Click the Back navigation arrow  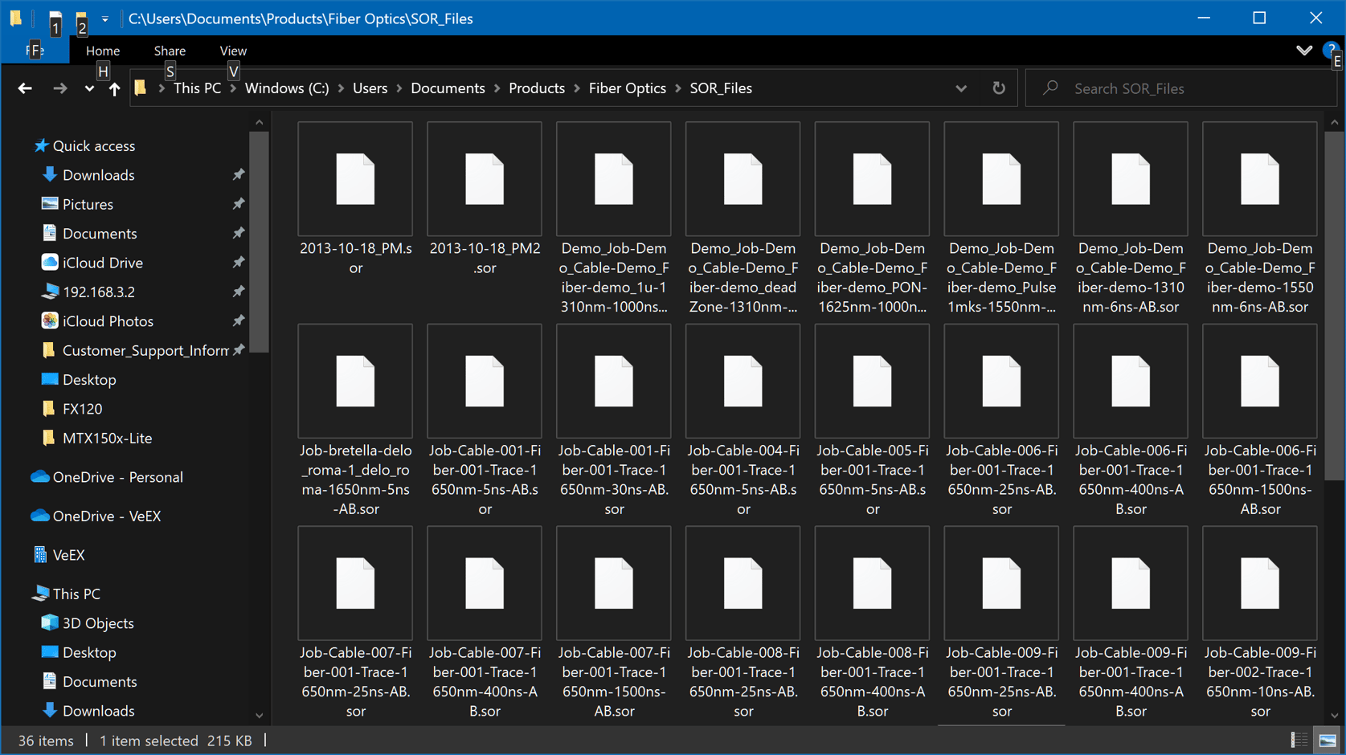click(x=25, y=88)
